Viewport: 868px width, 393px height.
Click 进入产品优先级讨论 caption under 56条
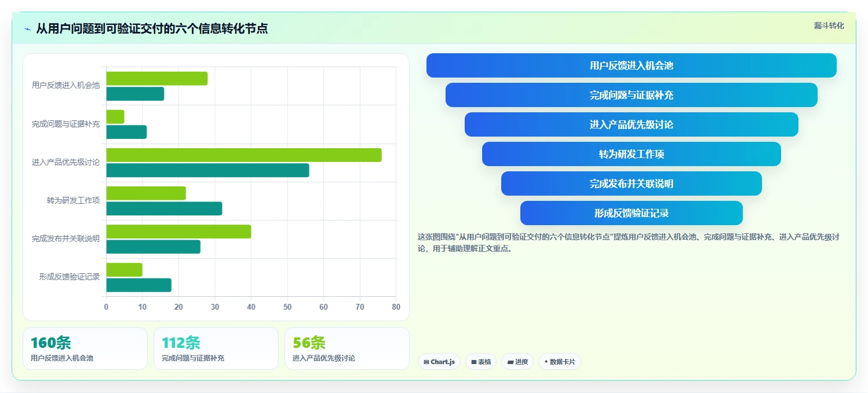(324, 358)
